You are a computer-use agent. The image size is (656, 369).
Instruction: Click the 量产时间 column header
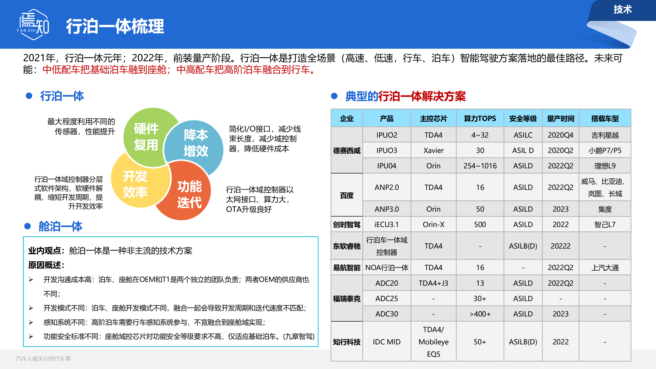[561, 118]
